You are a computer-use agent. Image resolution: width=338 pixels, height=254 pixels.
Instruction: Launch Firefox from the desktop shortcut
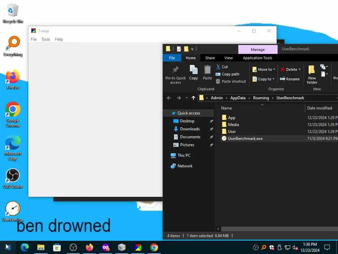[13, 79]
